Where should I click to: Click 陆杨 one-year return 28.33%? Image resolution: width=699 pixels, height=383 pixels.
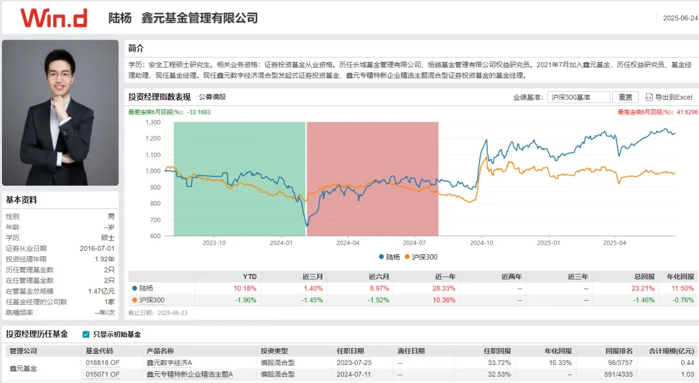(444, 289)
